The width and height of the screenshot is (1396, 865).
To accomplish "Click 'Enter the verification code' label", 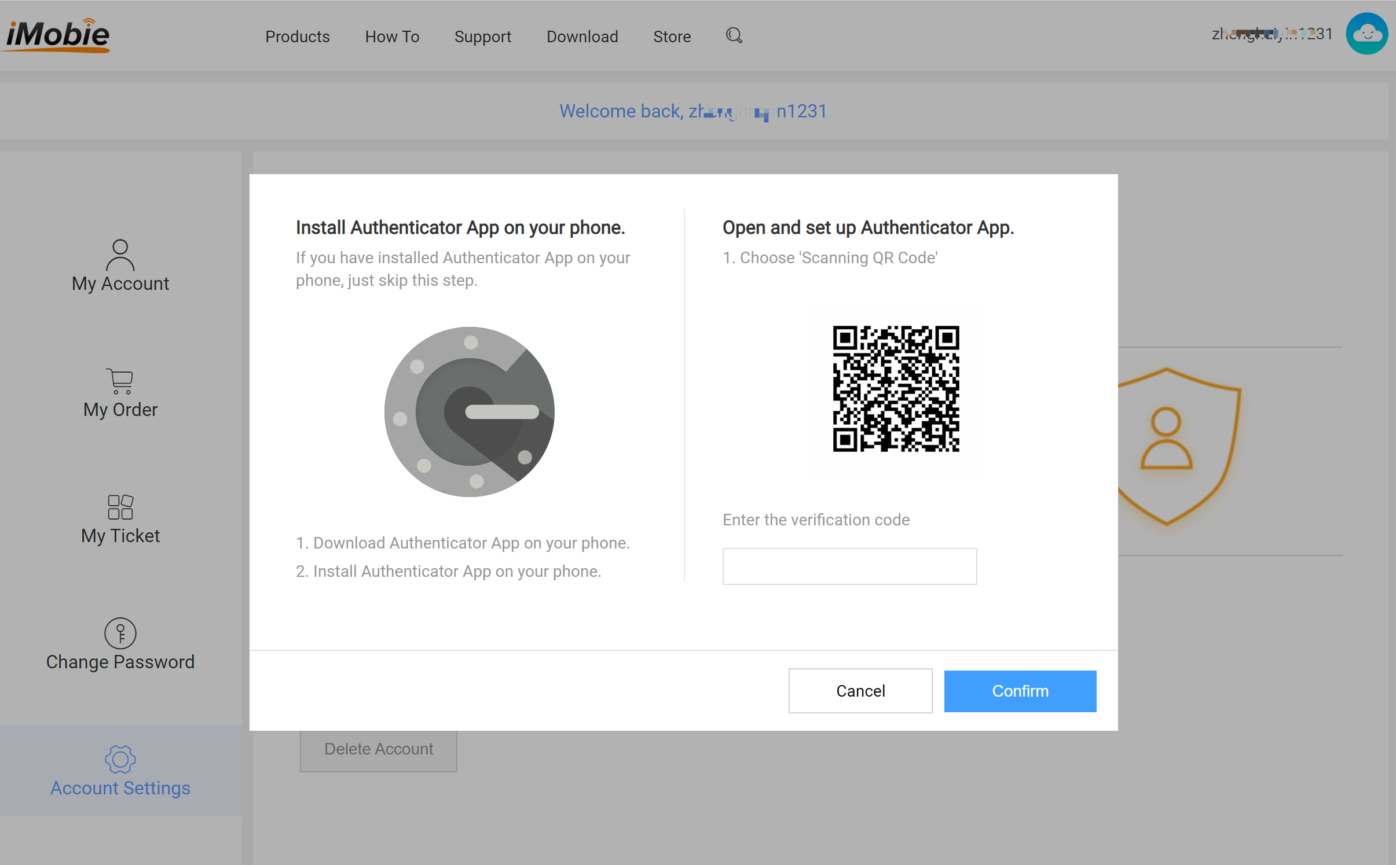I will click(816, 520).
